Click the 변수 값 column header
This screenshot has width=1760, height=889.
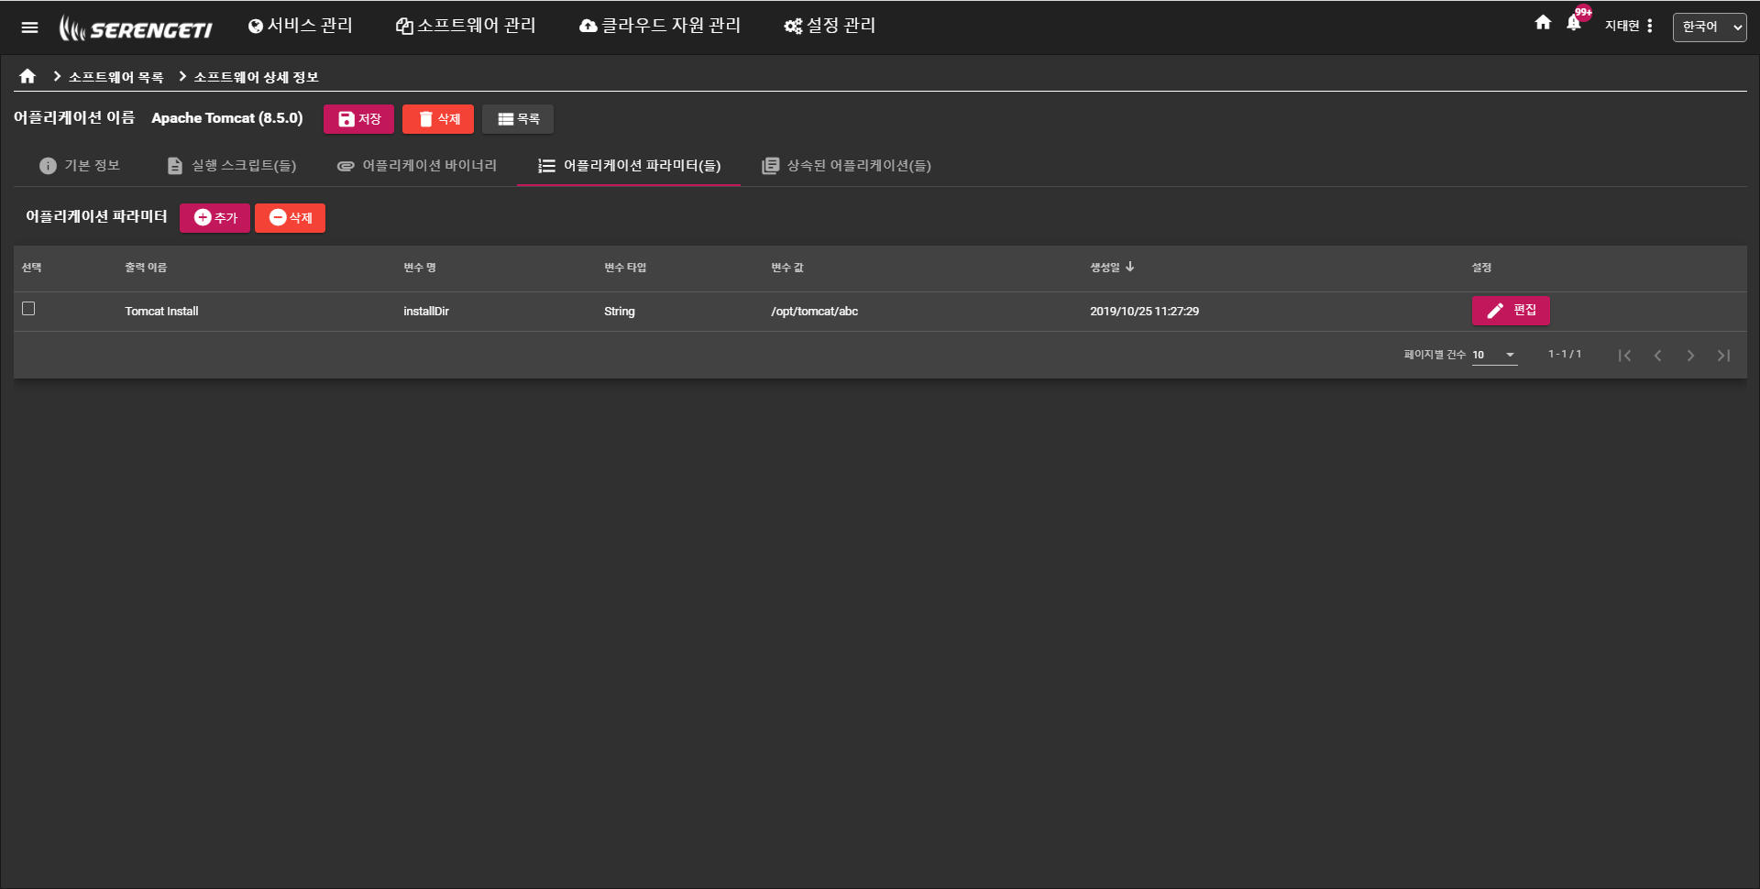click(787, 268)
